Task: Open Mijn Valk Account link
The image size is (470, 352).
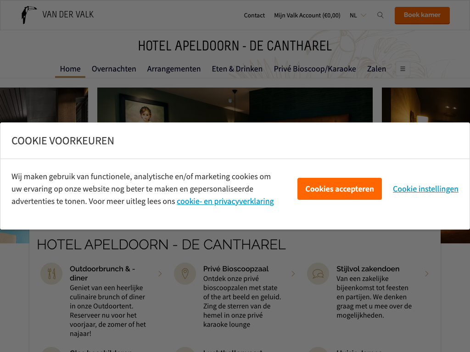Action: [307, 15]
